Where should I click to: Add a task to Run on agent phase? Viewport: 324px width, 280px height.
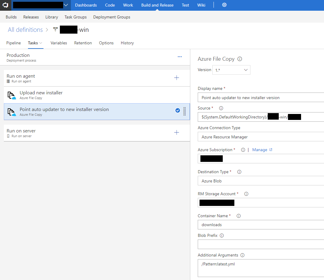click(x=177, y=78)
